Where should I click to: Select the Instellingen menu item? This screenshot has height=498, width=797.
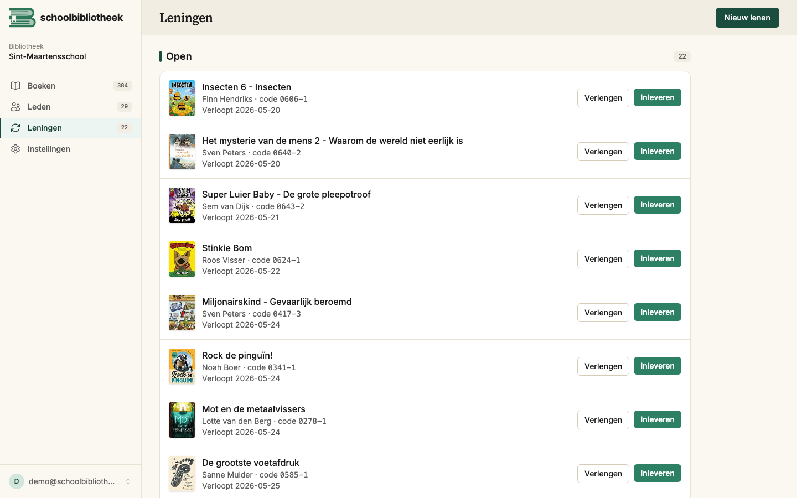point(71,149)
